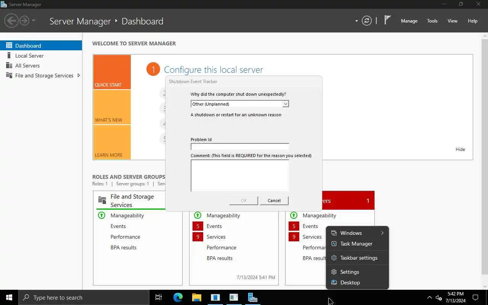Click red 5 Events badge in red servers tile
488x305 pixels.
pyautogui.click(x=294, y=226)
